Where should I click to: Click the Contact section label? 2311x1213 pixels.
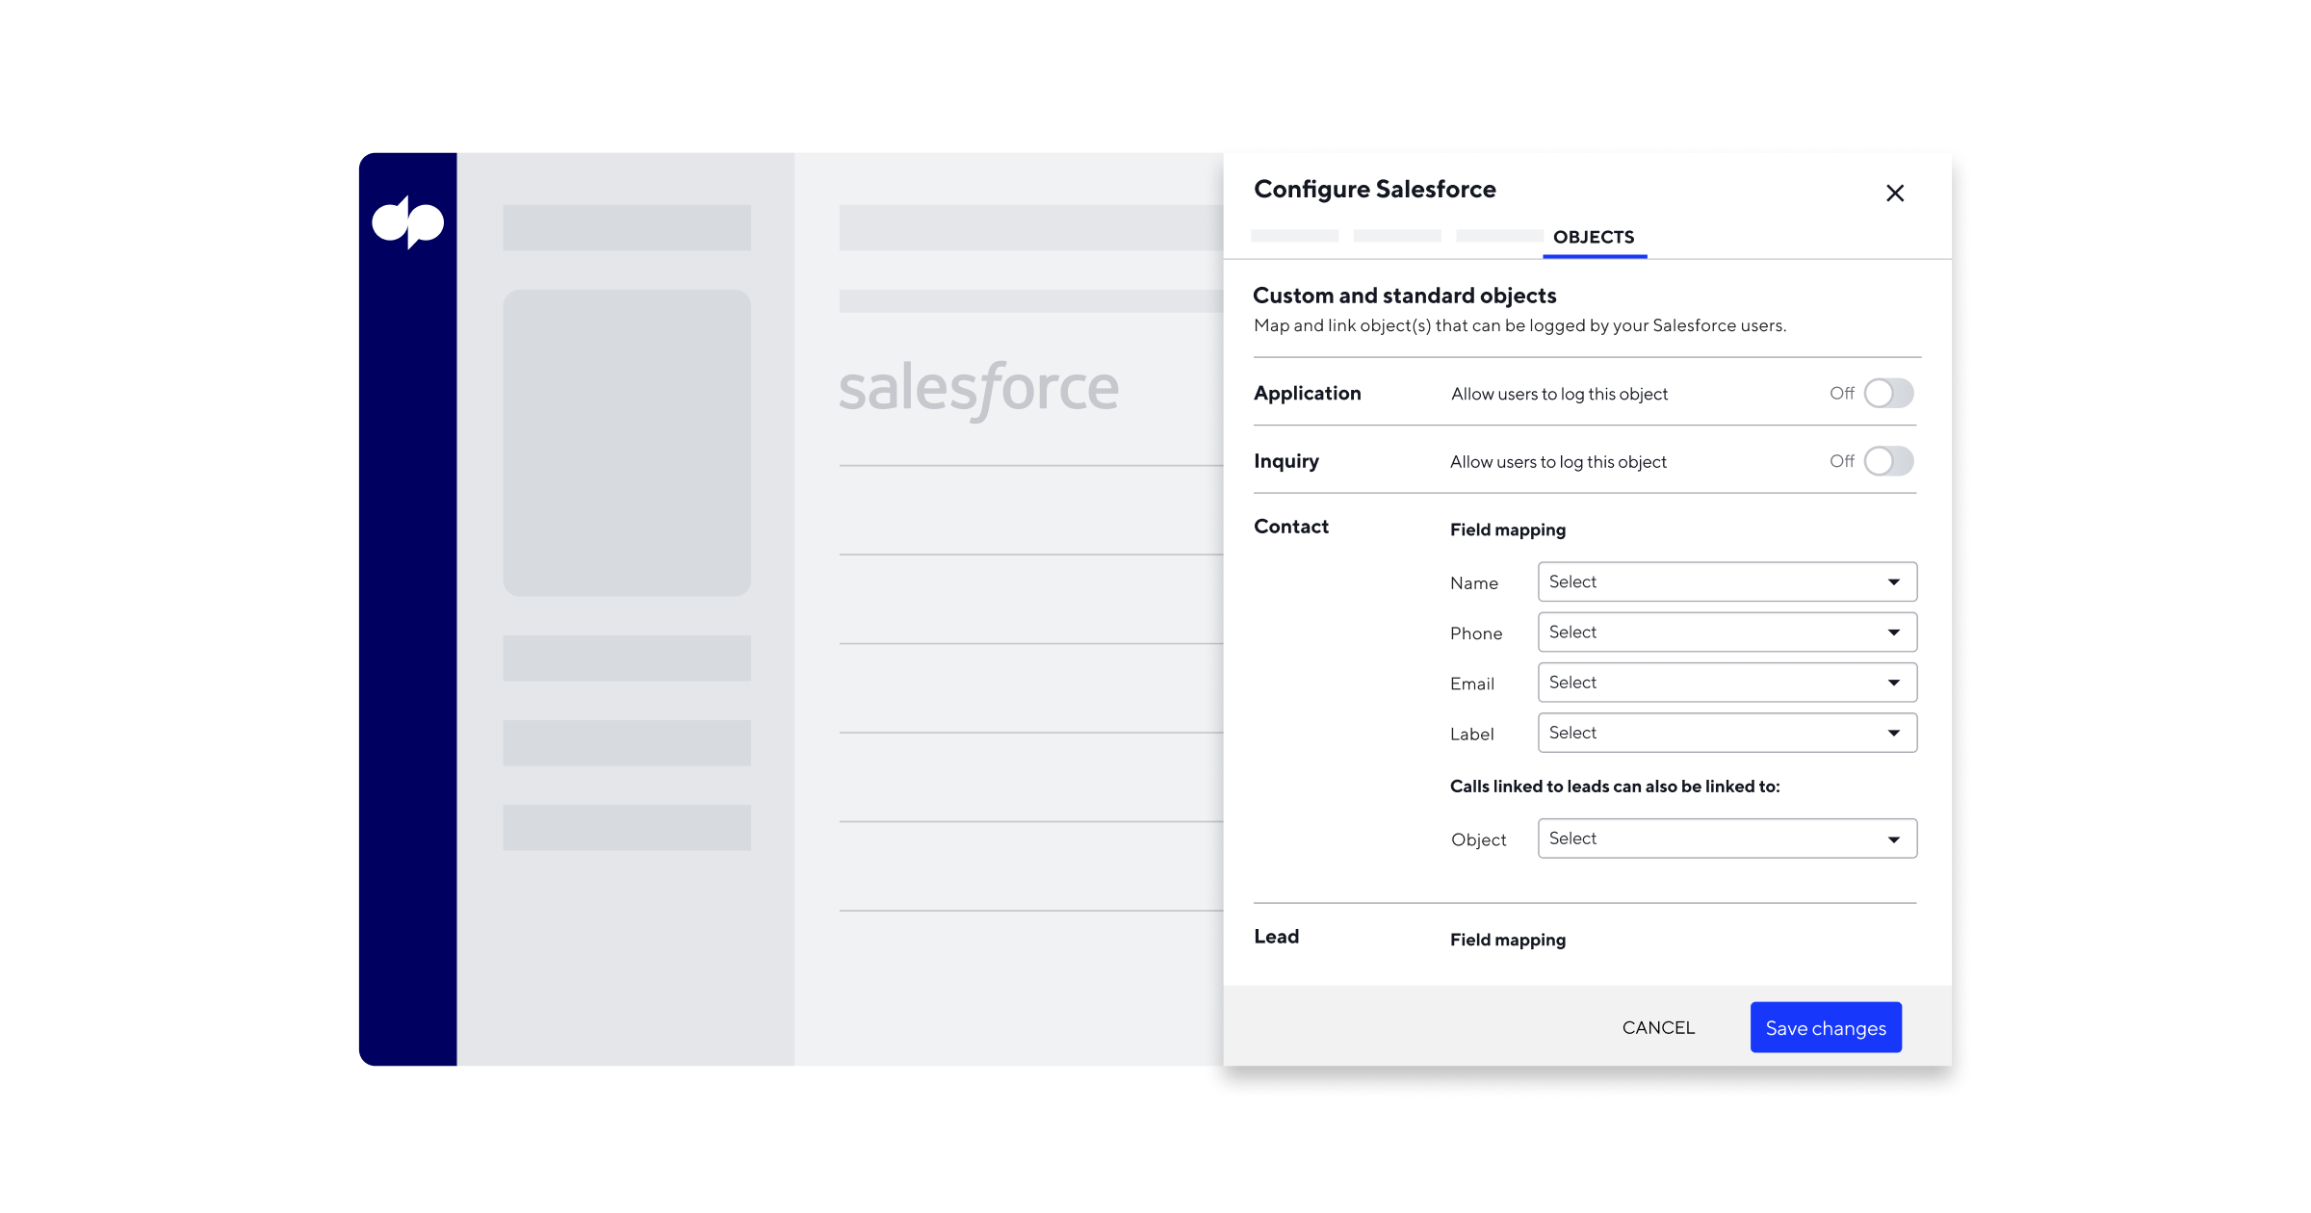click(1290, 527)
